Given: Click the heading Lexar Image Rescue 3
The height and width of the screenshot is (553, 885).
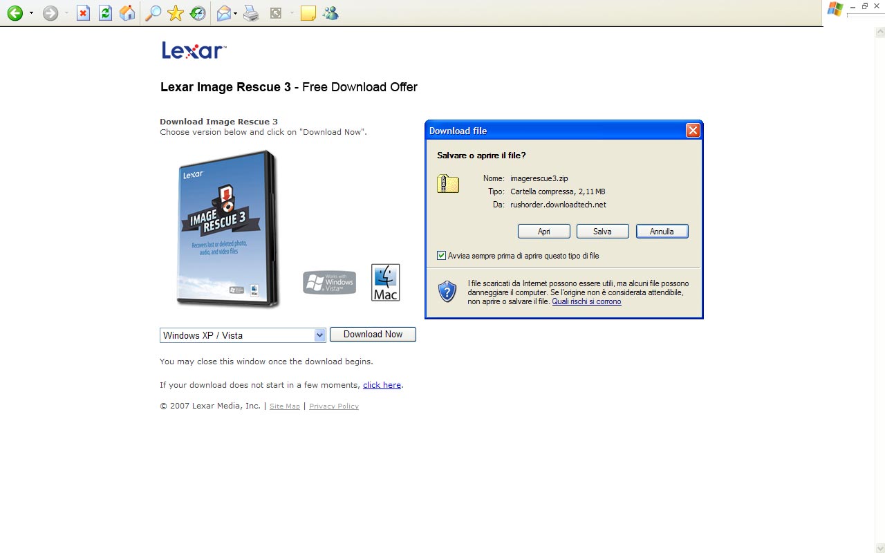Looking at the screenshot, I should pos(225,87).
